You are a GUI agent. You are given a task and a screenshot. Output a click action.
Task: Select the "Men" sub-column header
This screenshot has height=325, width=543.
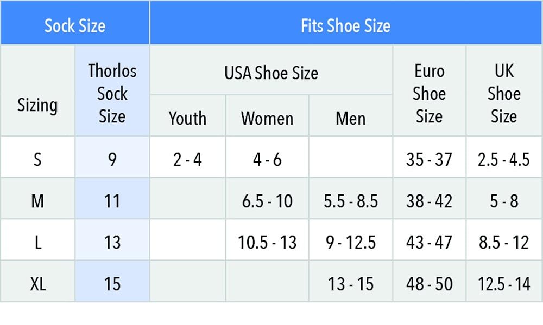[351, 118]
